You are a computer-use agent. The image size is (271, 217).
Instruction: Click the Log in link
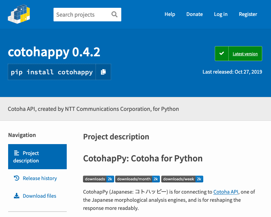pos(221,14)
